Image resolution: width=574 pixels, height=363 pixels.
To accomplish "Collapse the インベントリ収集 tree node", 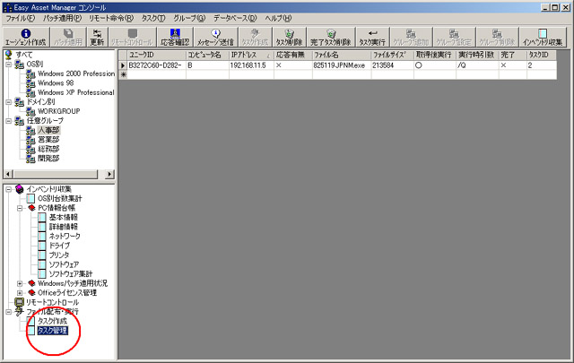I will coord(8,189).
